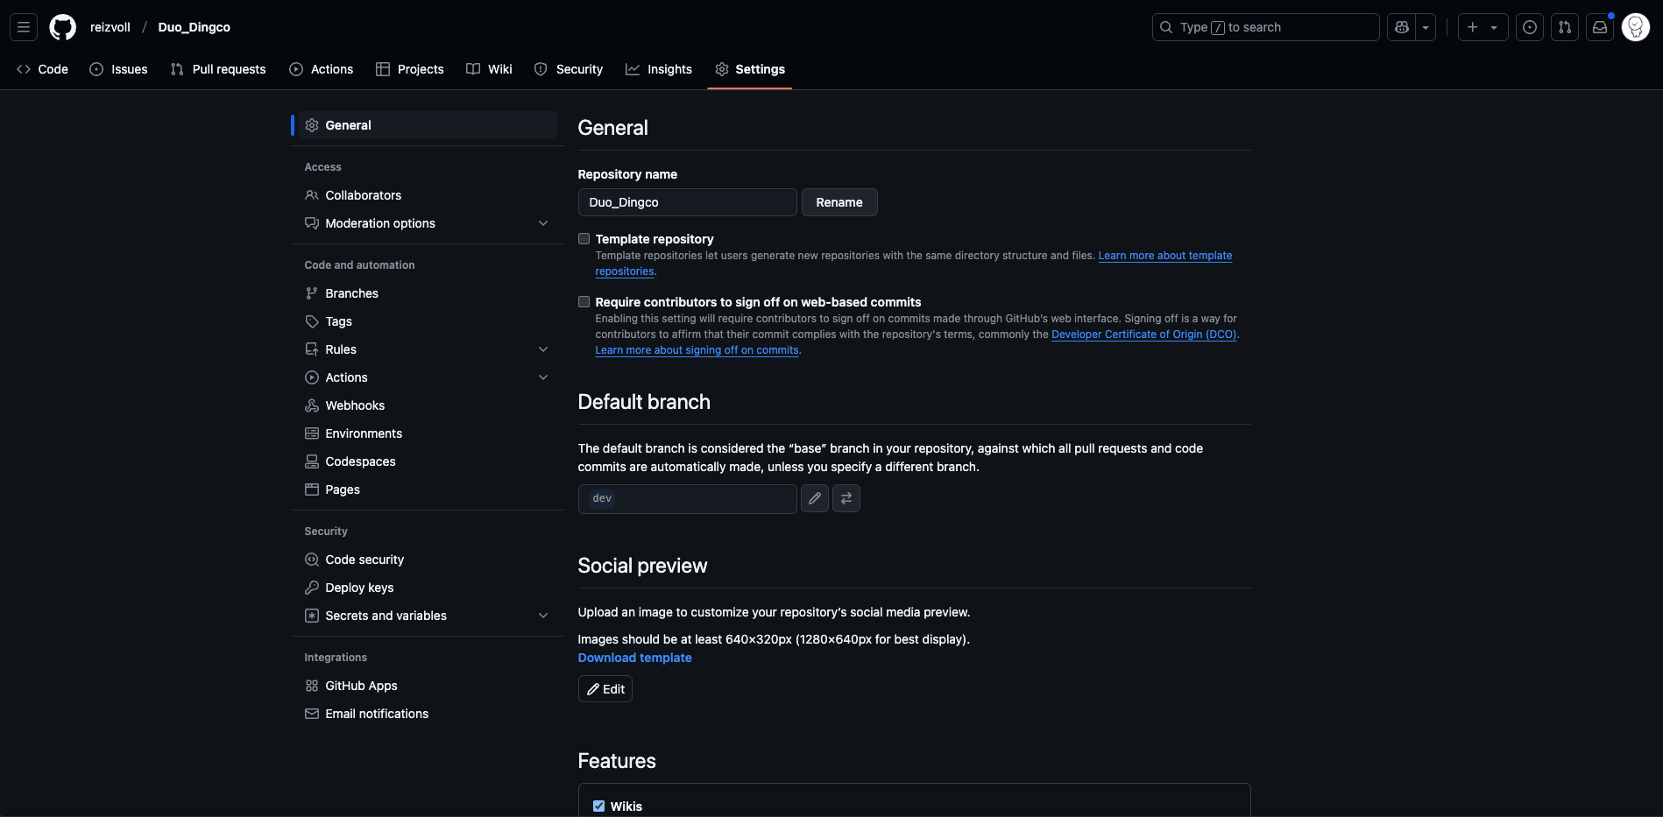Open Deploy keys settings
This screenshot has height=817, width=1663.
(428, 588)
